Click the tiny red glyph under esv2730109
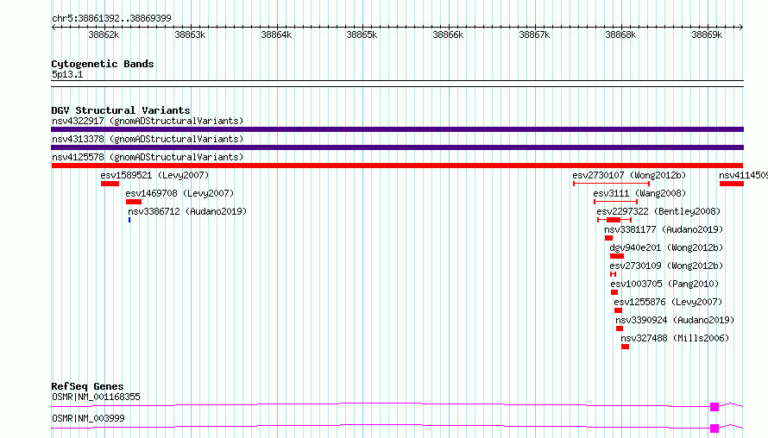This screenshot has width=768, height=438. point(613,274)
